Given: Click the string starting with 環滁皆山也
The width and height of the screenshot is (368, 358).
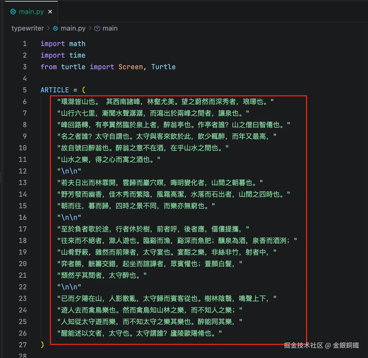Looking at the screenshot, I should [x=165, y=102].
